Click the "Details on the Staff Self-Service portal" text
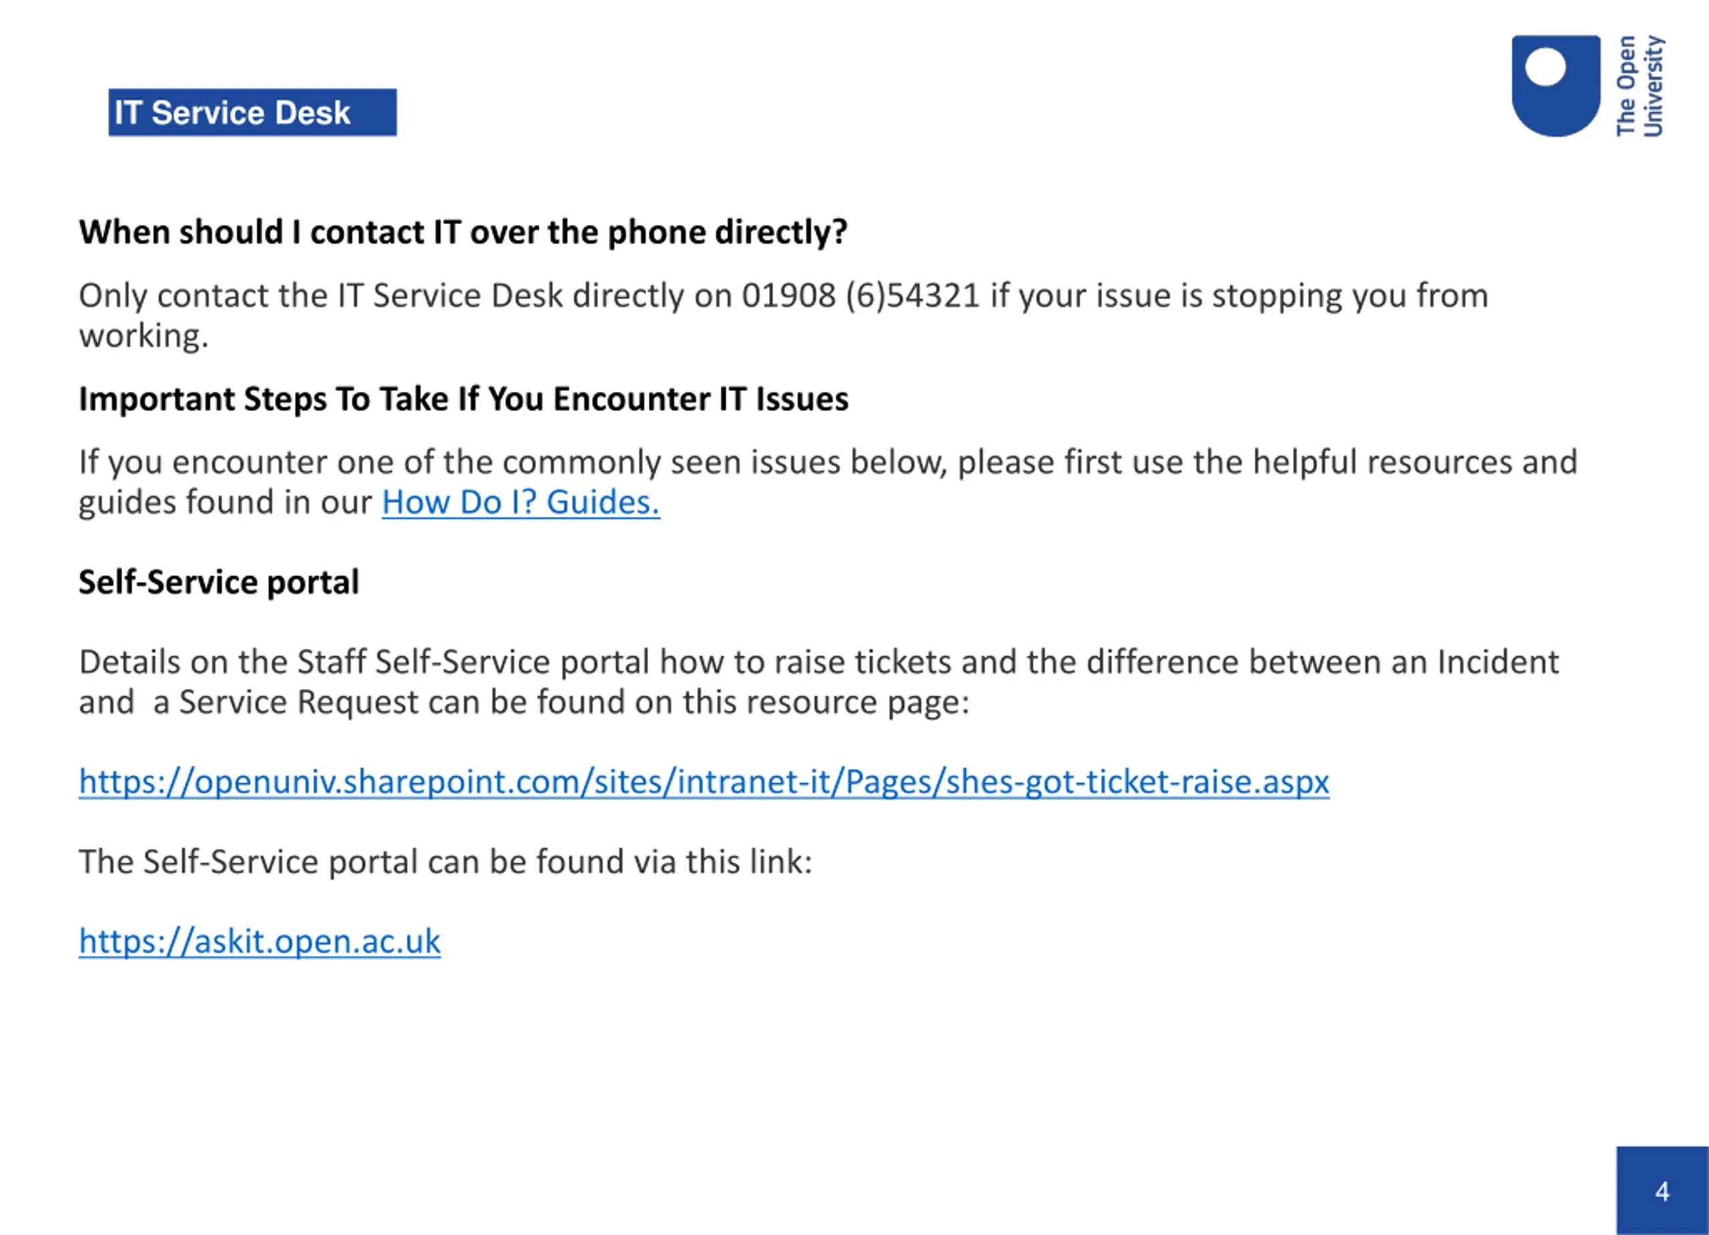 pos(363,662)
